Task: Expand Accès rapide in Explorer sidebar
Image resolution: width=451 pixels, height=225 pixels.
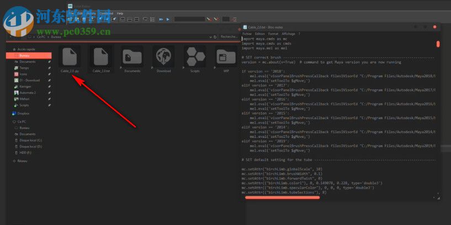Action: click(26, 50)
